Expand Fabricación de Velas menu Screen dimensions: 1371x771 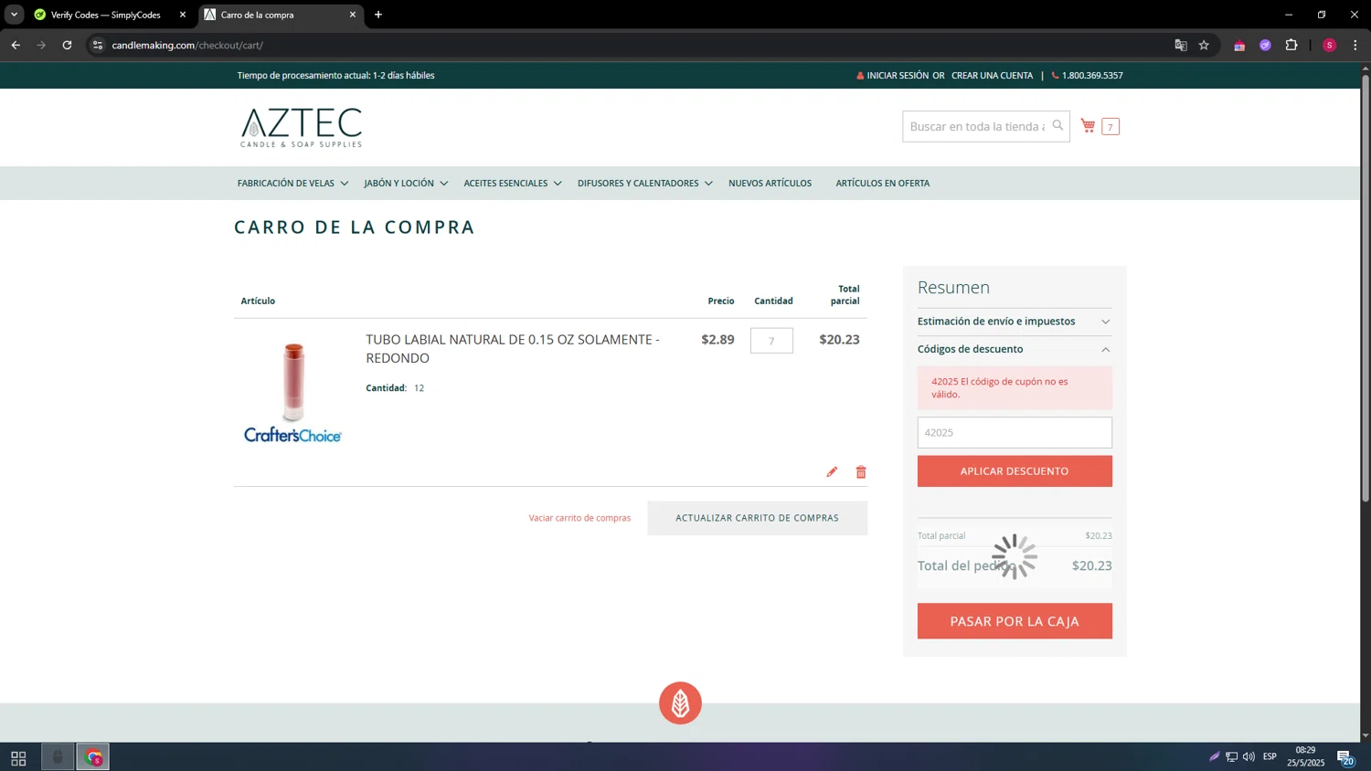tap(292, 184)
